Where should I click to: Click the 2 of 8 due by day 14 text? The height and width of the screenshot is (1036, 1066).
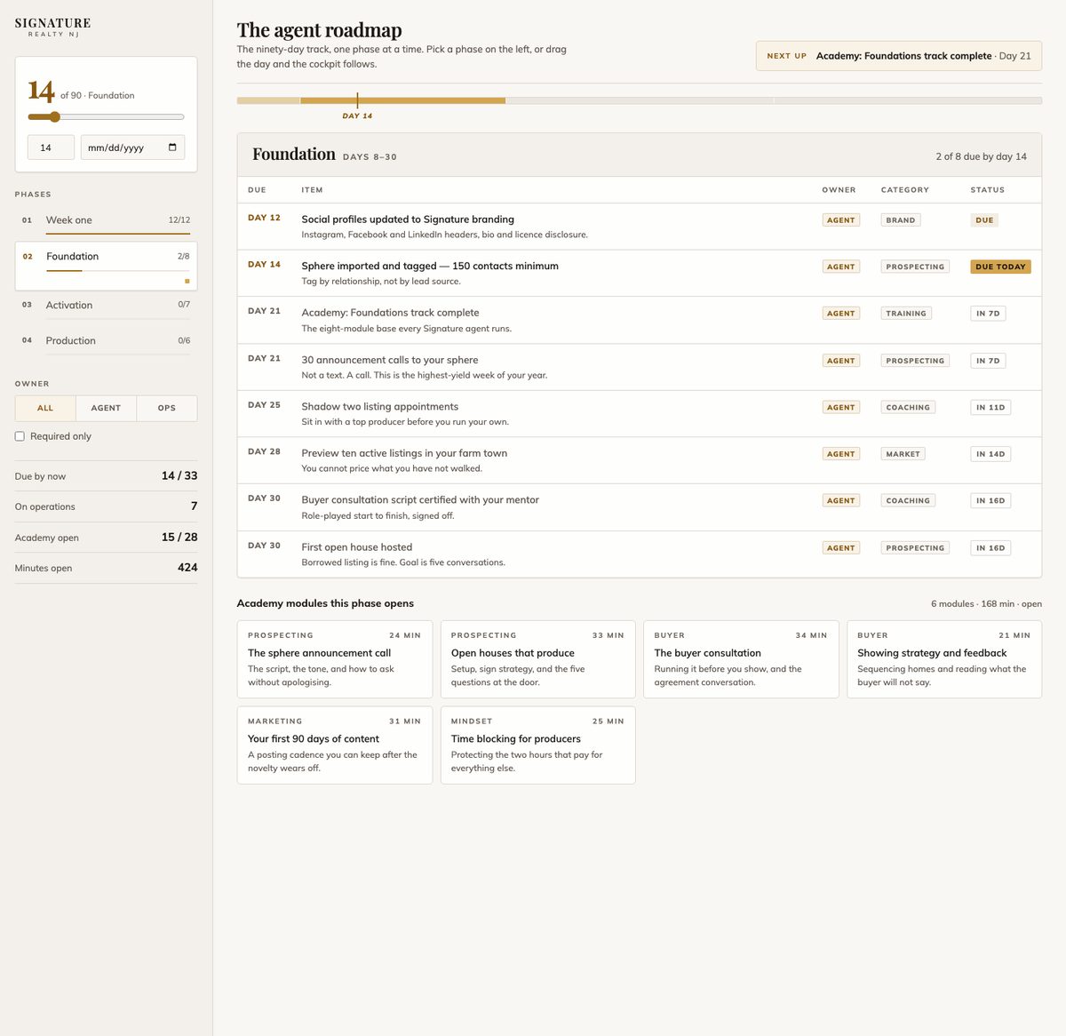tap(981, 156)
